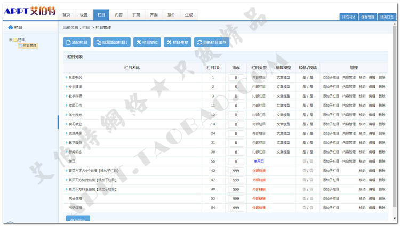This screenshot has width=400, height=226.
Task: Click the folder icon of the 栏目 tree node
Action: 15,39
